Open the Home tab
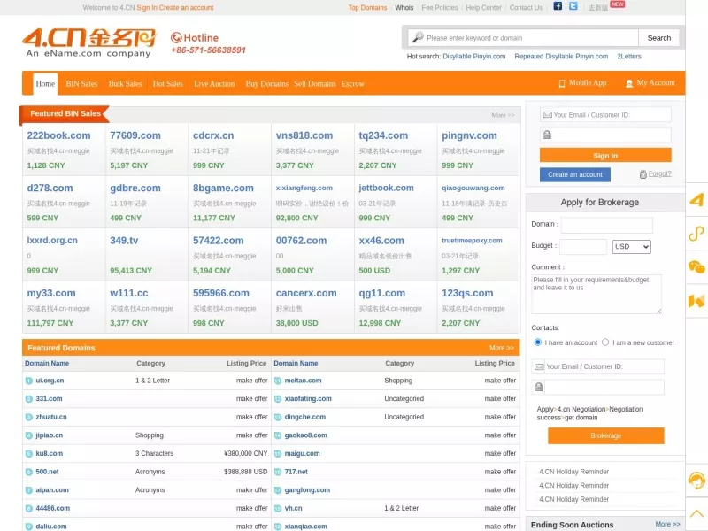Screen dimensions: 708x531 [45, 83]
